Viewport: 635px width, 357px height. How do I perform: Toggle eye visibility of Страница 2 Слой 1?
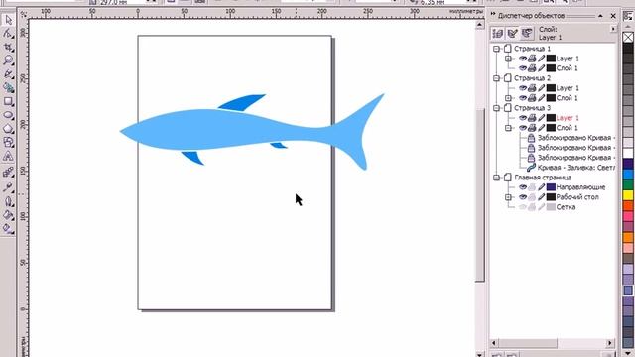(x=523, y=98)
